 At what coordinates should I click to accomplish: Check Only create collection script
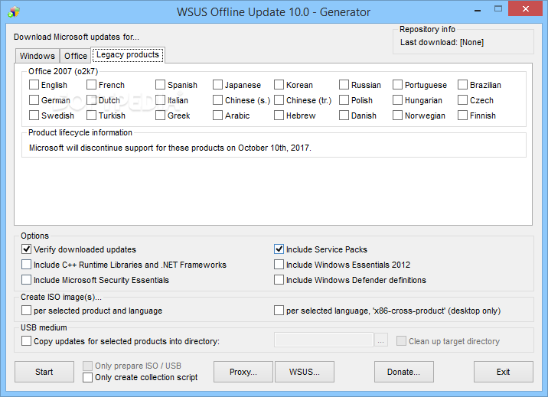(88, 377)
